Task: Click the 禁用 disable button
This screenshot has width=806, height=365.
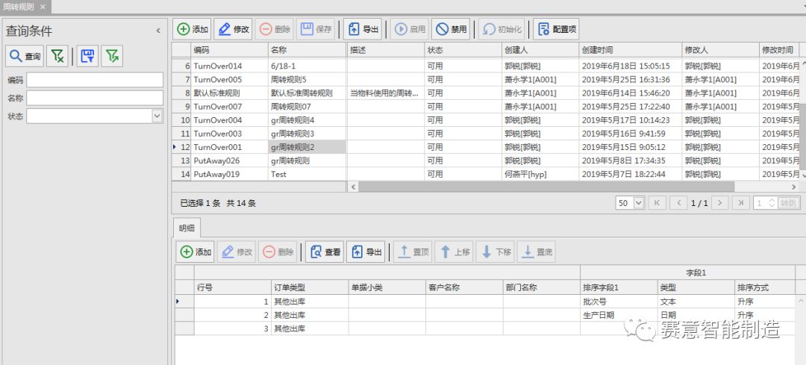Action: coord(451,30)
